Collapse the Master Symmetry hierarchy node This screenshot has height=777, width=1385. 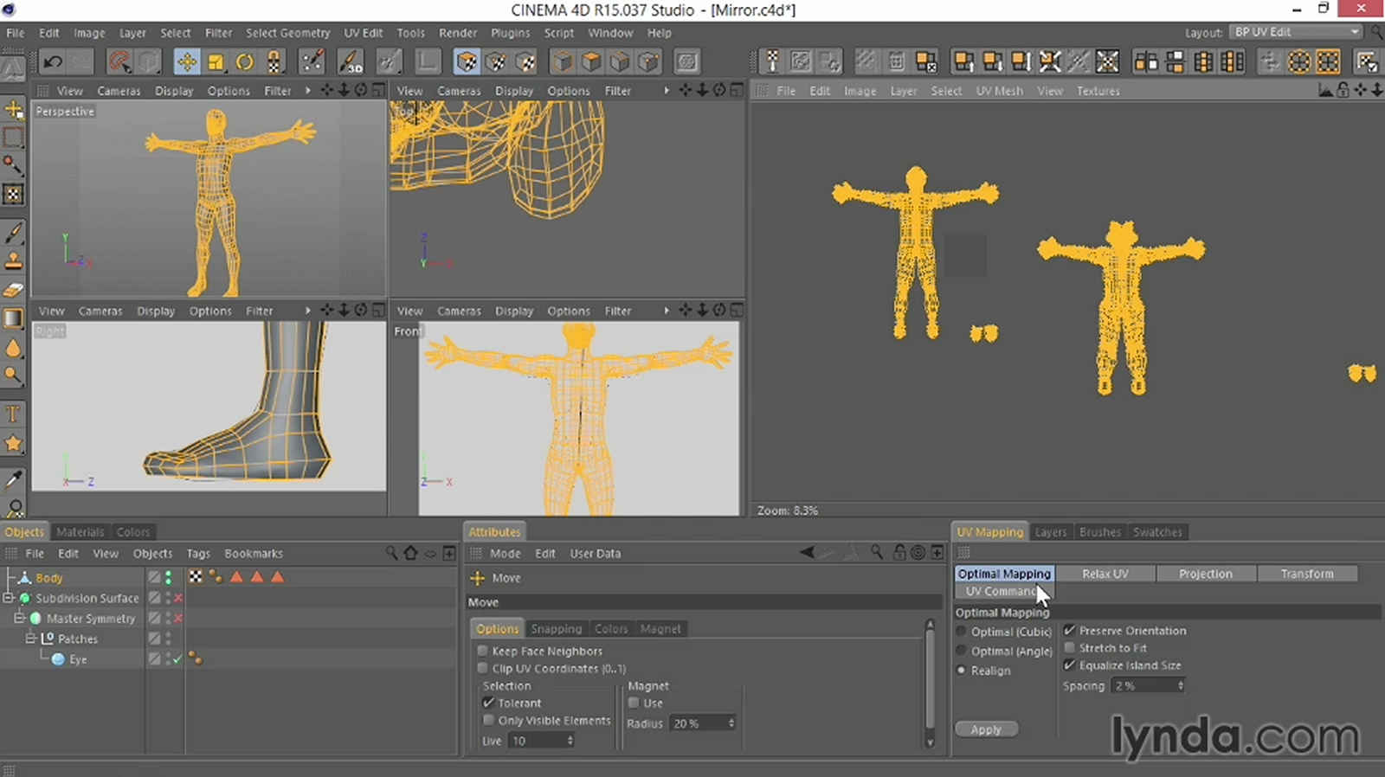[19, 619]
